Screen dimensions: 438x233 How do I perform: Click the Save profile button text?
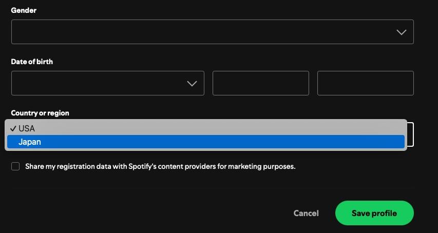(x=374, y=213)
